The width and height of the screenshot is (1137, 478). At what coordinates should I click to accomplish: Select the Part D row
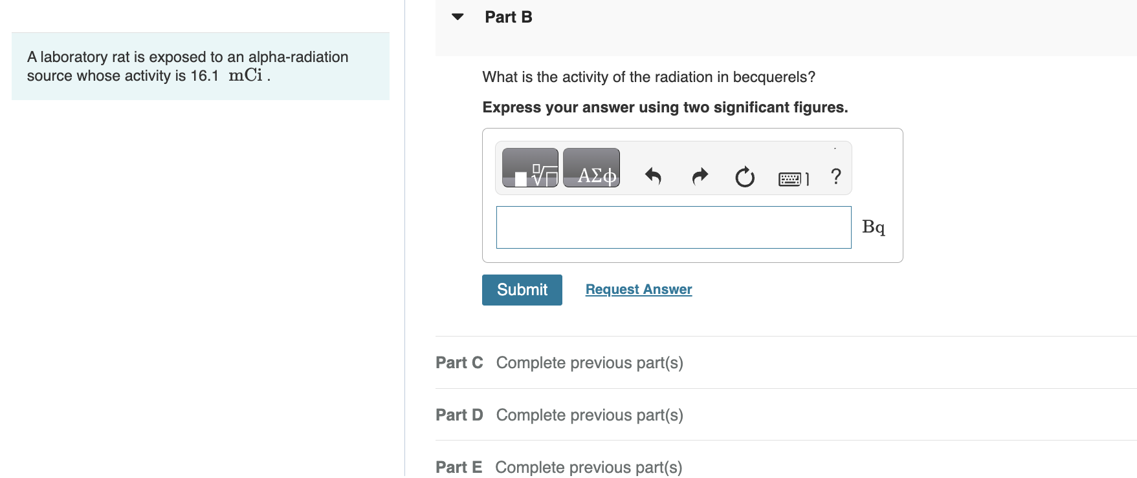pyautogui.click(x=786, y=415)
